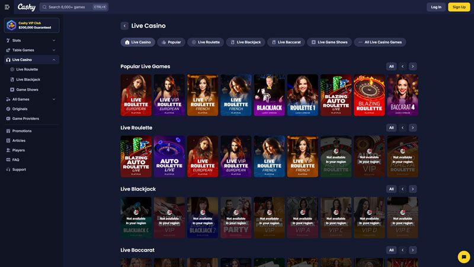The image size is (474, 267).
Task: Show previous Live Baccarat games
Action: click(x=402, y=250)
